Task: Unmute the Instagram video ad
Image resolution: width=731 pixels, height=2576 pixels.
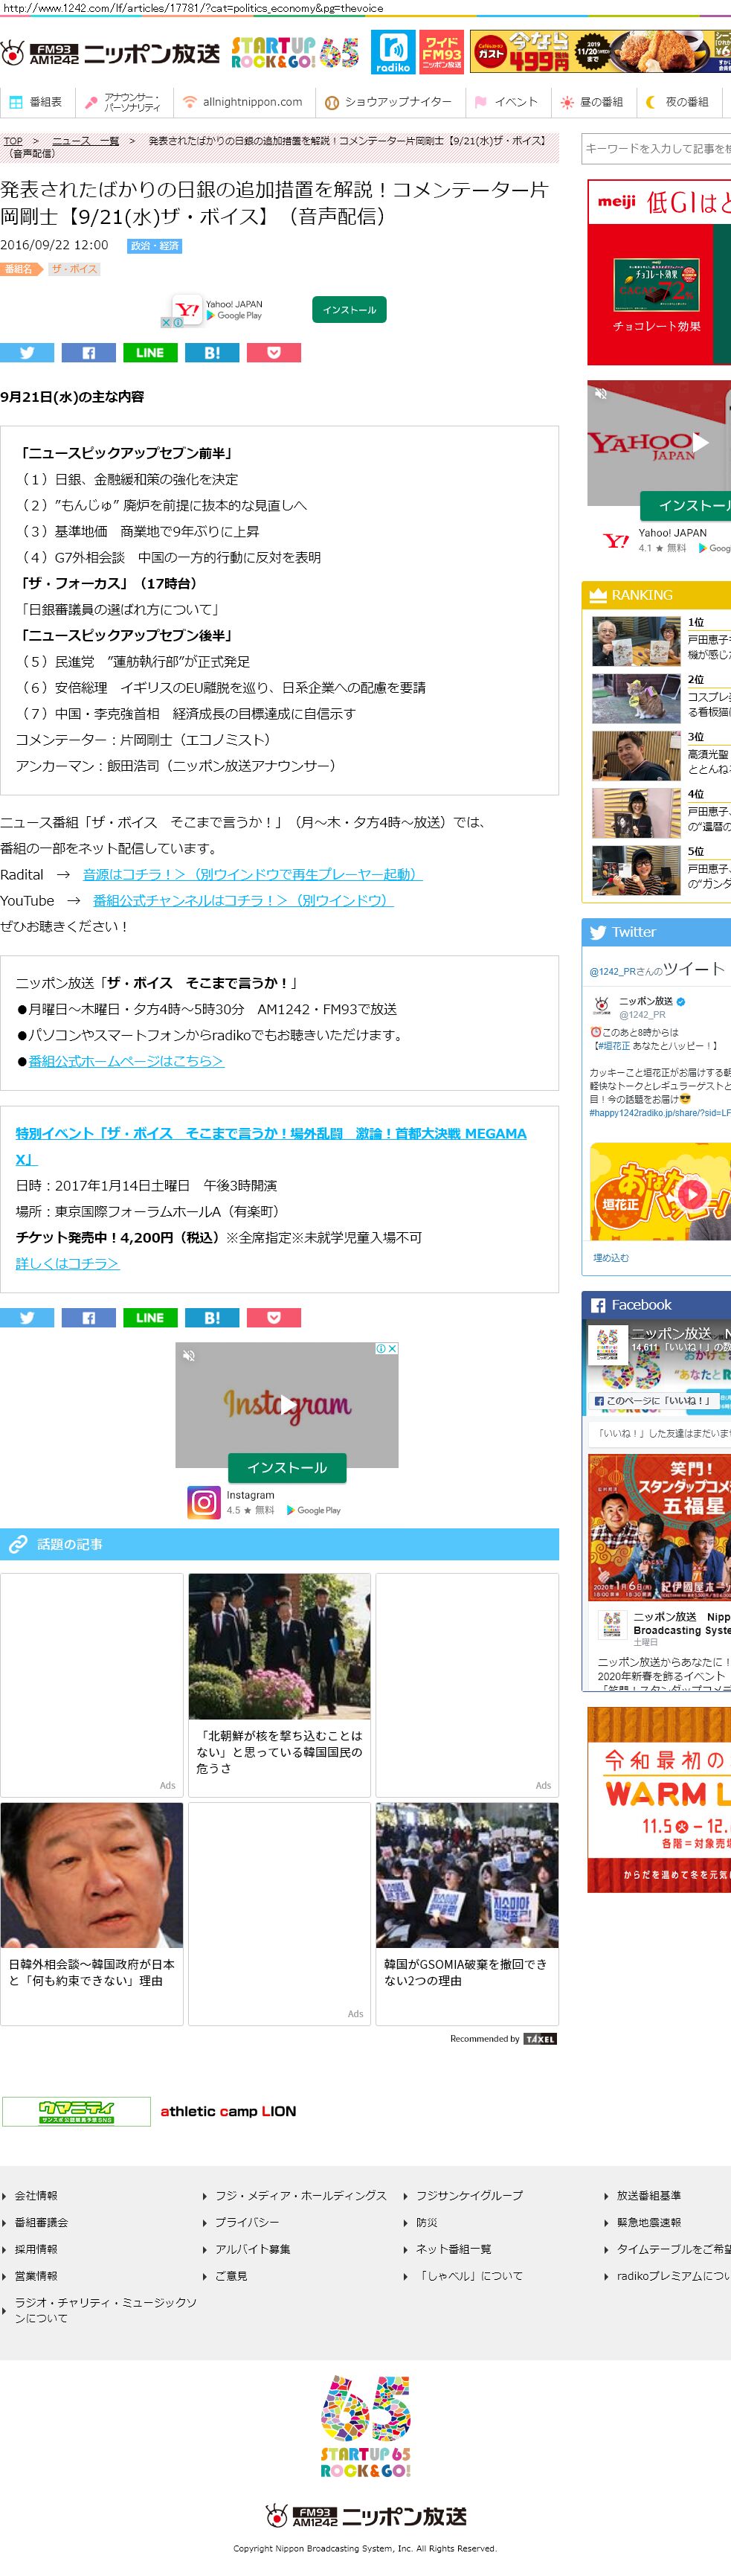Action: tap(189, 1355)
